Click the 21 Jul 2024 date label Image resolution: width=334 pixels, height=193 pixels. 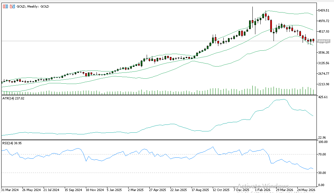click(x=51, y=190)
